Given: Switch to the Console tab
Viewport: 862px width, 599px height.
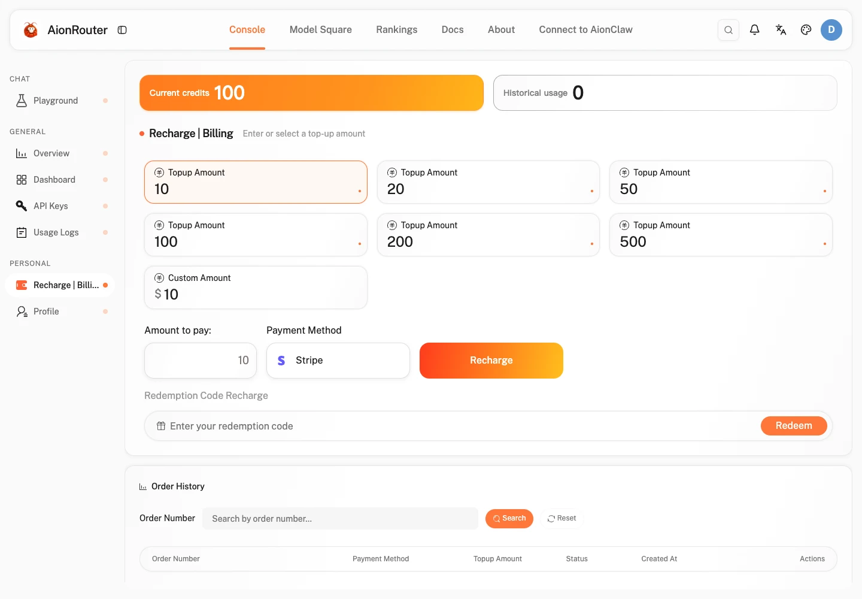Looking at the screenshot, I should tap(247, 30).
